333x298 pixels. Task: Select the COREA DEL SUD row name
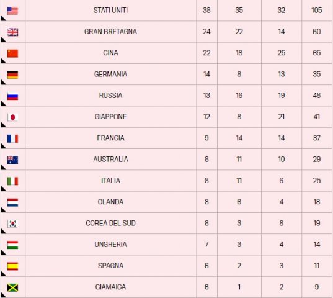(110, 223)
